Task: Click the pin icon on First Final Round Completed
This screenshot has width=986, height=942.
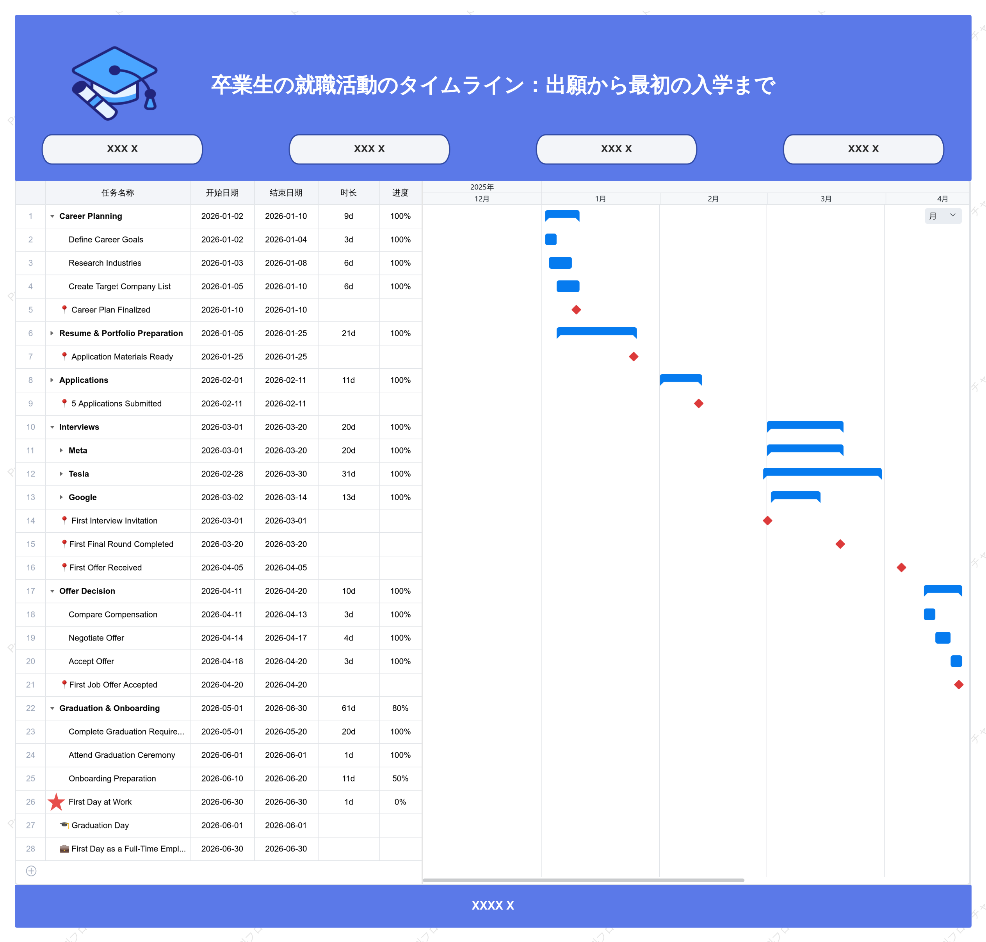Action: [64, 543]
